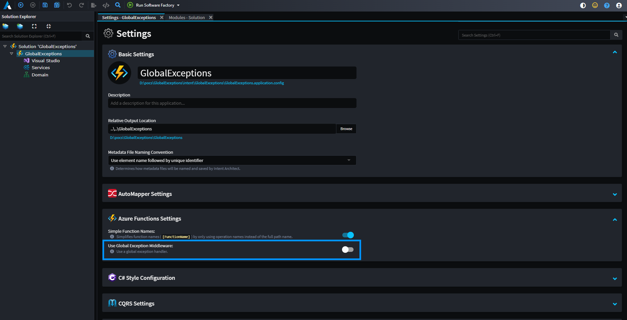627x320 pixels.
Task: Collapse the Basic Settings section
Action: point(614,52)
